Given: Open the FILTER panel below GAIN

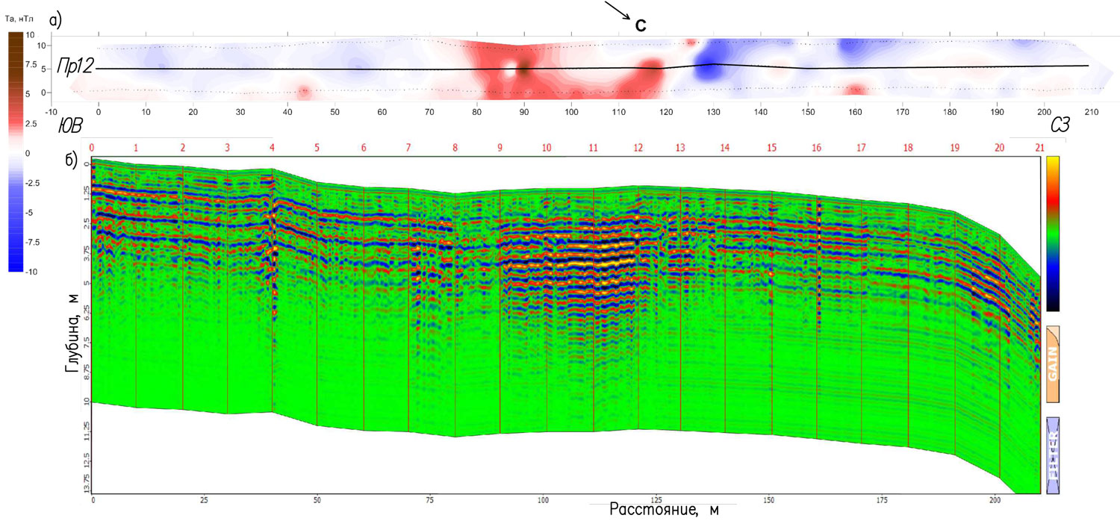Looking at the screenshot, I should click(x=1053, y=455).
